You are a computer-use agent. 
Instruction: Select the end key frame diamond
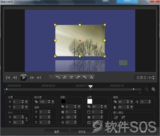133,89
